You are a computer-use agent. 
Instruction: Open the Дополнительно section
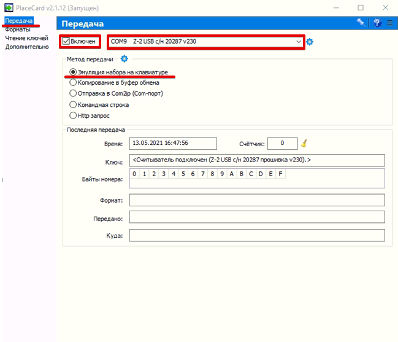point(27,47)
